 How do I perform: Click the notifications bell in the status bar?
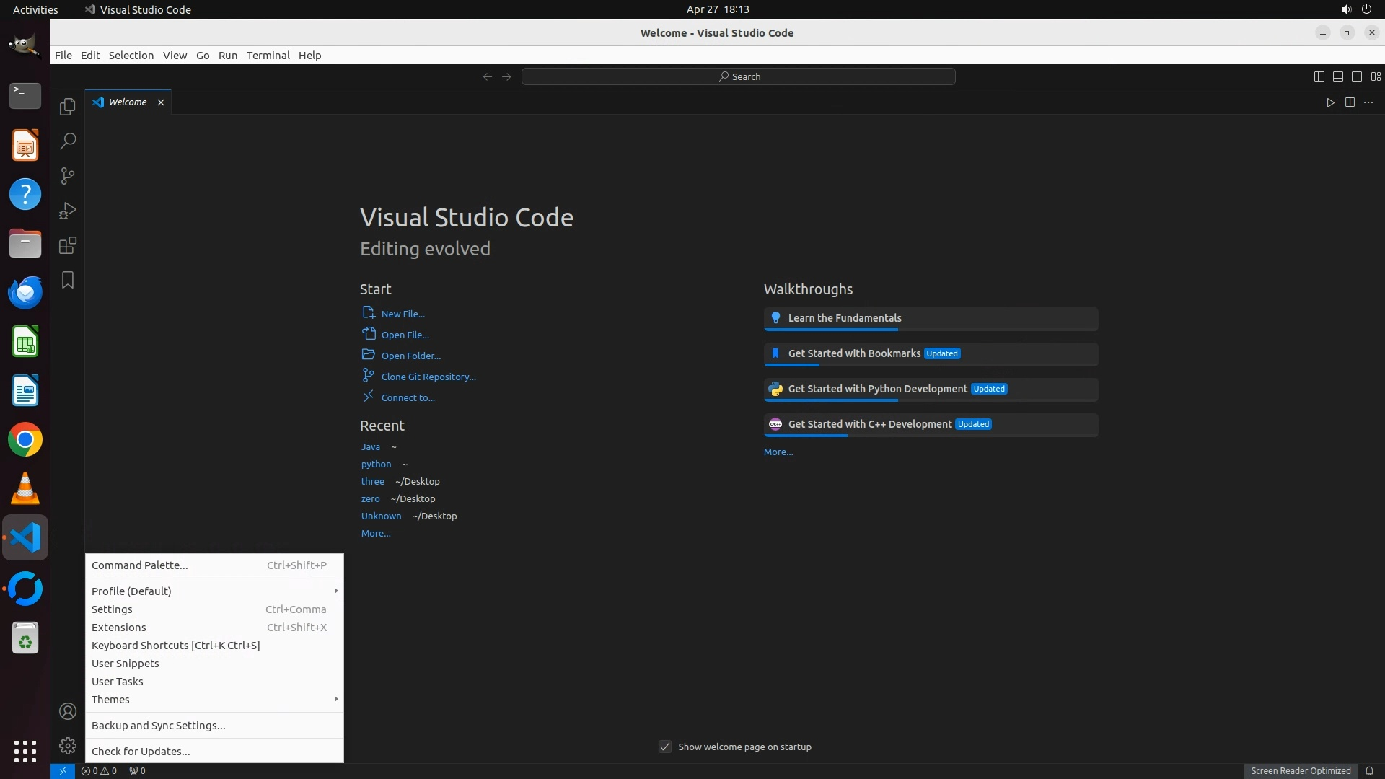[x=1369, y=770]
